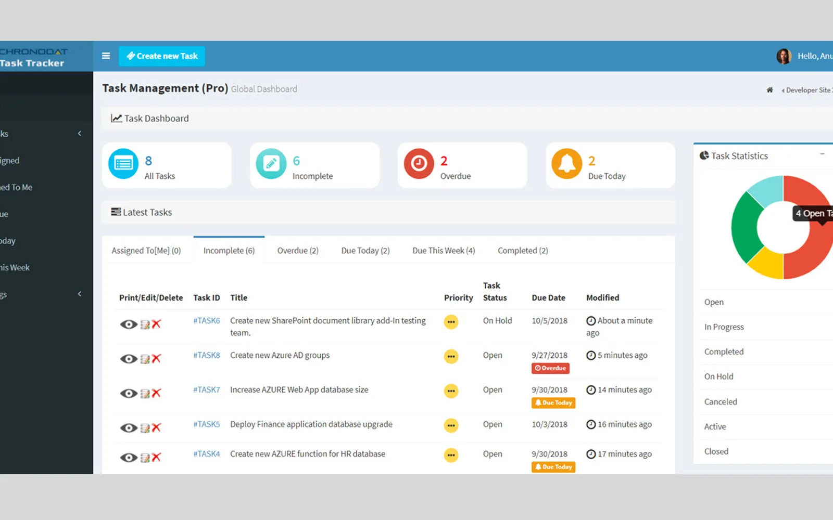View TASK7 using eye icon
The width and height of the screenshot is (833, 520).
(x=129, y=394)
